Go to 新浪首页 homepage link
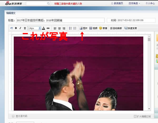 click(117, 3)
